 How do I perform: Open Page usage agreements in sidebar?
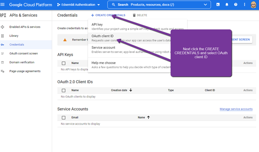(x=25, y=71)
